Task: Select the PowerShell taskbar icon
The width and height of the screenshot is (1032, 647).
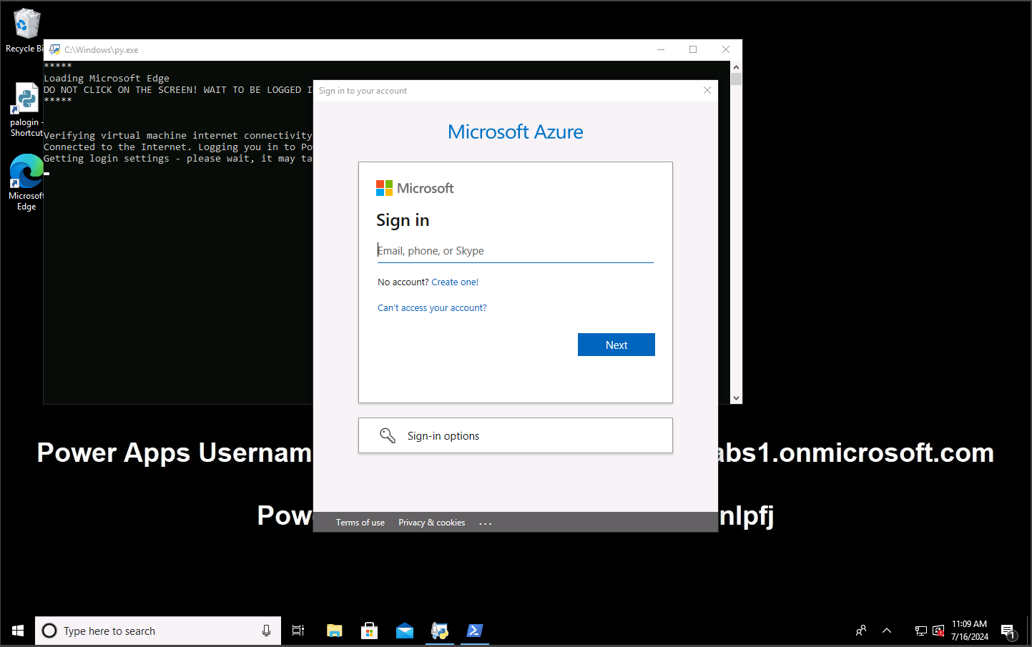Action: (475, 631)
